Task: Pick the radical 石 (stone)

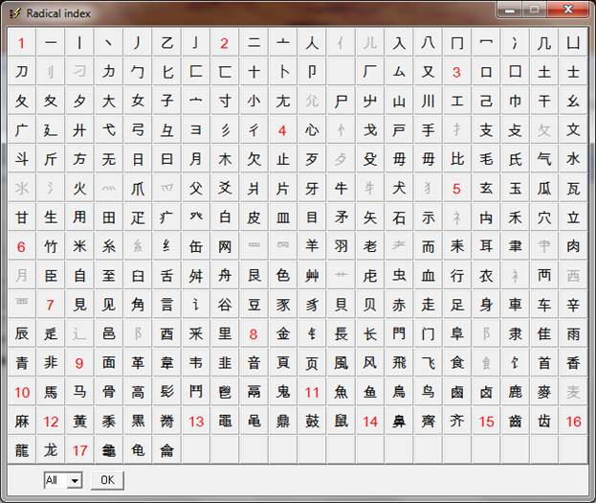Action: pos(399,217)
